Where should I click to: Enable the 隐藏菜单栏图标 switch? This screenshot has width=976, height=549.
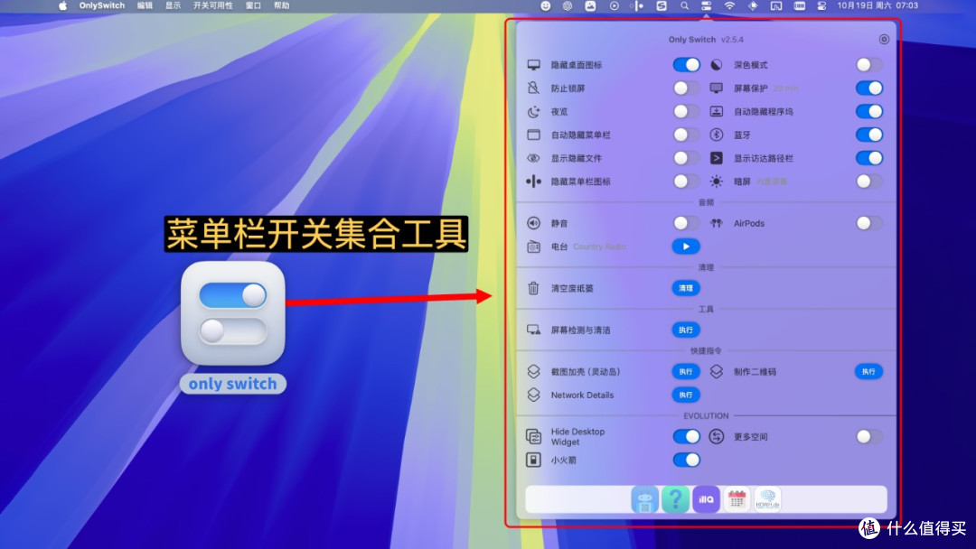tap(686, 181)
